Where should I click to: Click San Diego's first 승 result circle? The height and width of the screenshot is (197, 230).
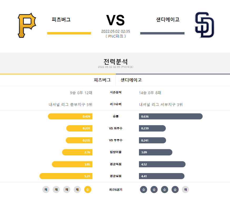[x=144, y=190]
